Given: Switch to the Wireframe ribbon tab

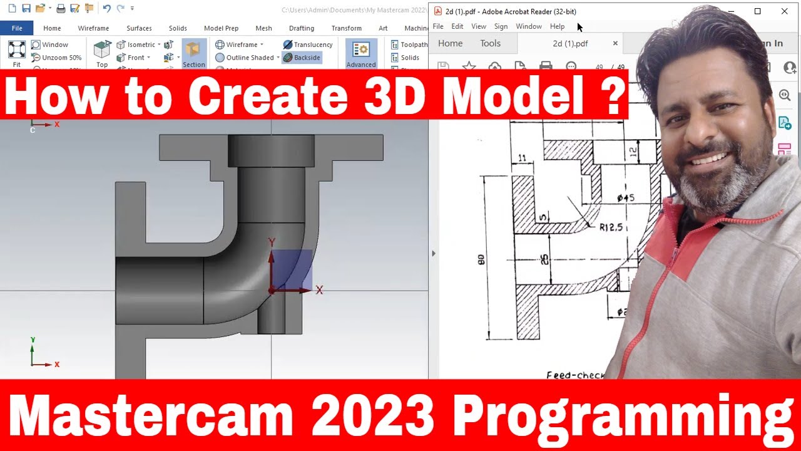Looking at the screenshot, I should [93, 28].
